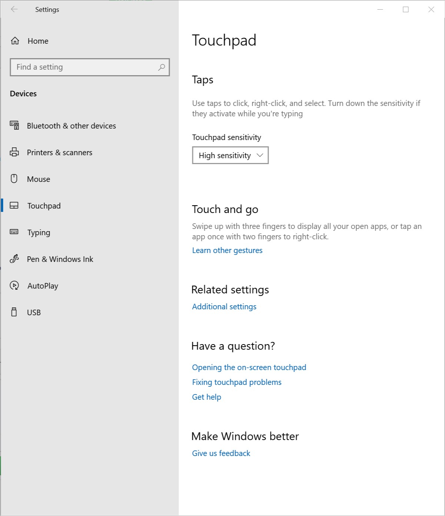Click Give us feedback link
Screen dimensions: 445x516
coord(221,453)
